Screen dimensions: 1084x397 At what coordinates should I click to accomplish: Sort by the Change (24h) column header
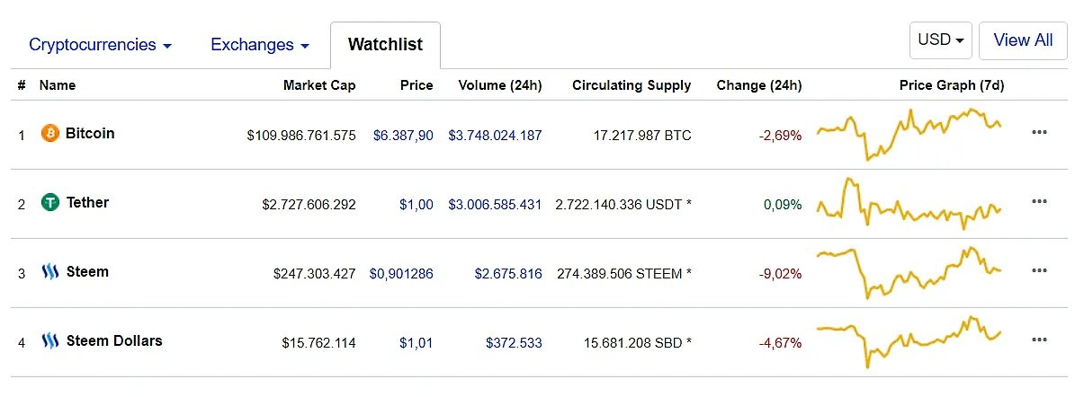coord(759,85)
